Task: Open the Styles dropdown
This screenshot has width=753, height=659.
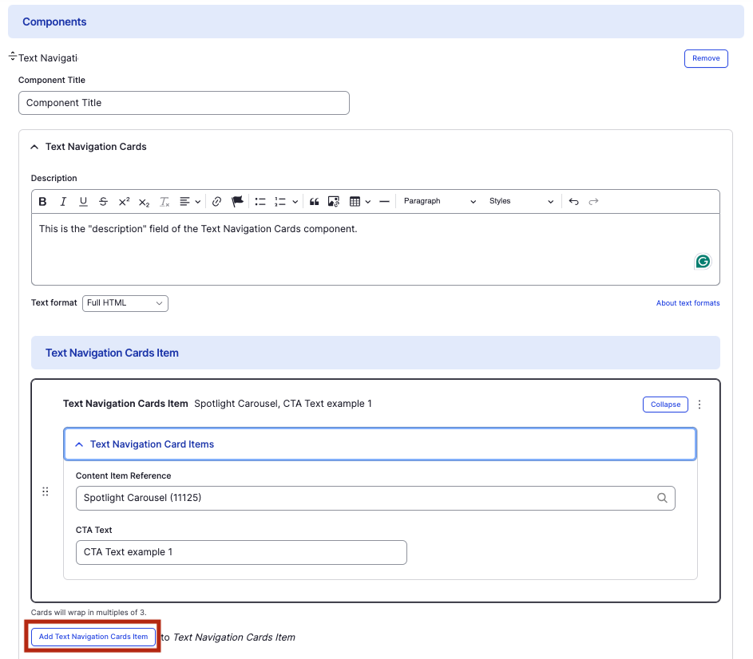Action: (521, 202)
